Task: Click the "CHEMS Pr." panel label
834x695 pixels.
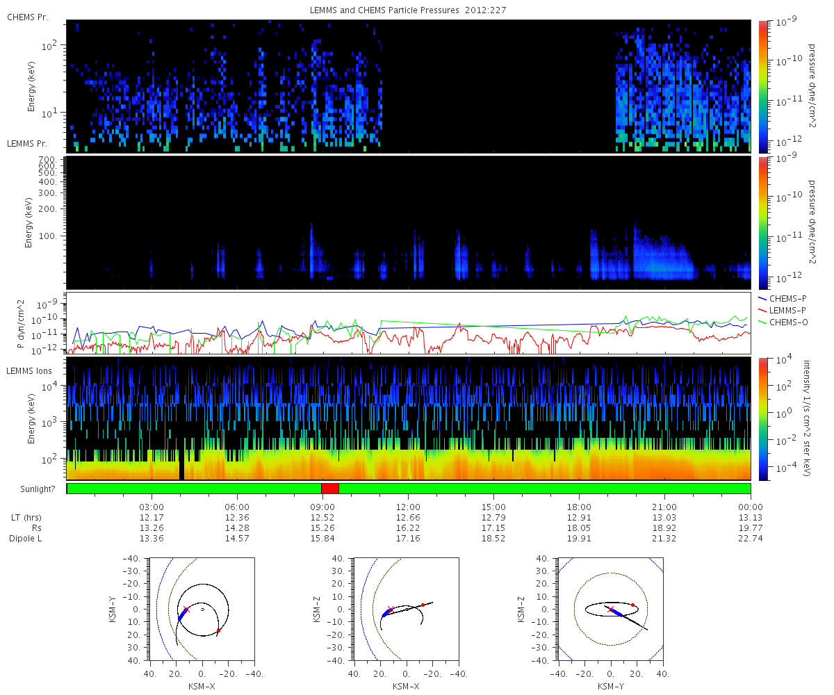Action: click(x=28, y=17)
